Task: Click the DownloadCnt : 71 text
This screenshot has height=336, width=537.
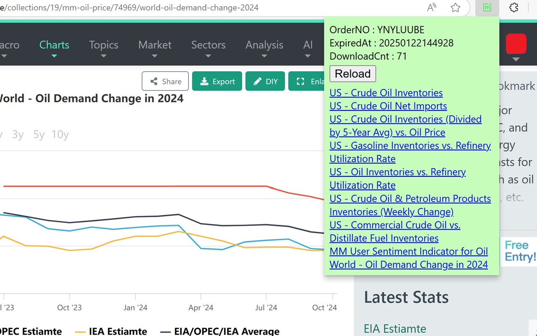Action: coord(368,56)
